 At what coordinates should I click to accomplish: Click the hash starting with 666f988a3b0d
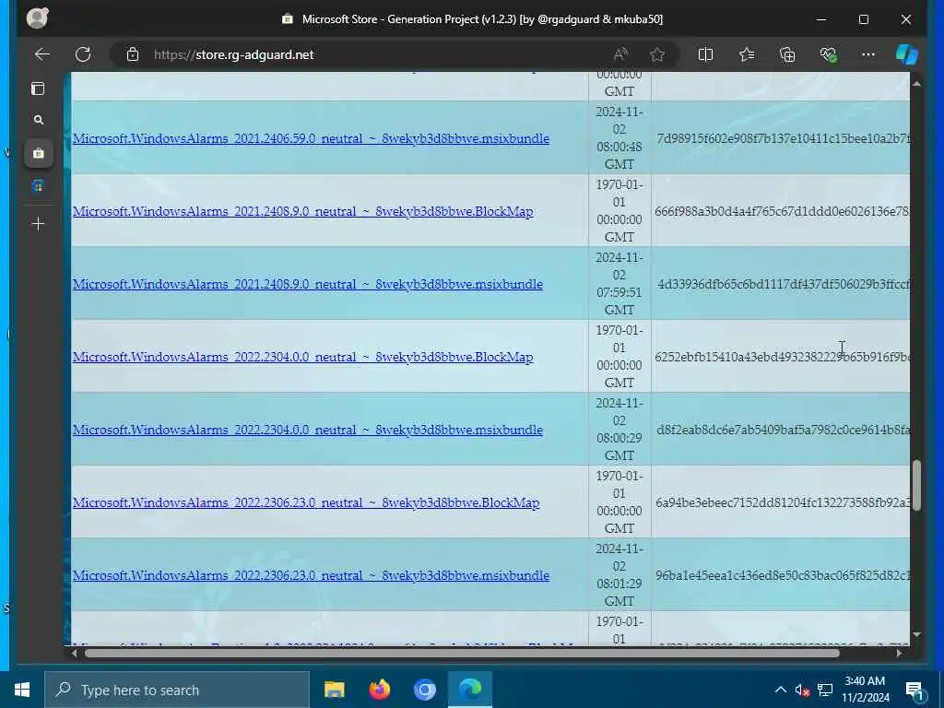[x=782, y=211]
